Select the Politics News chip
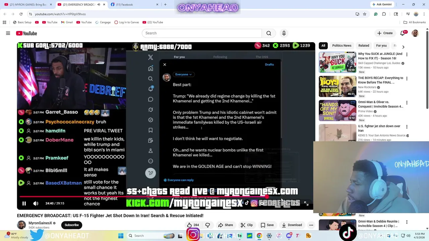429x241 pixels. click(342, 46)
